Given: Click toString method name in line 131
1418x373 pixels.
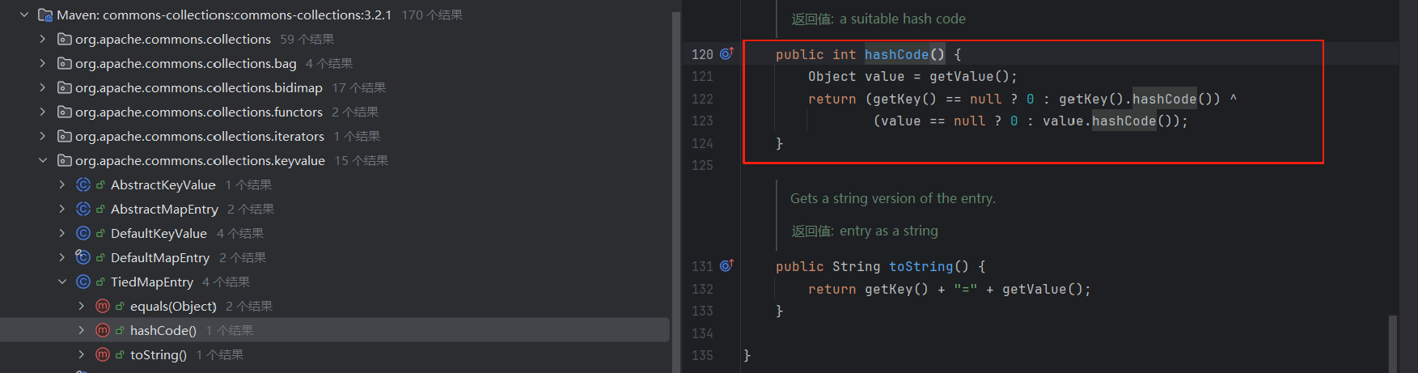Looking at the screenshot, I should 921,266.
